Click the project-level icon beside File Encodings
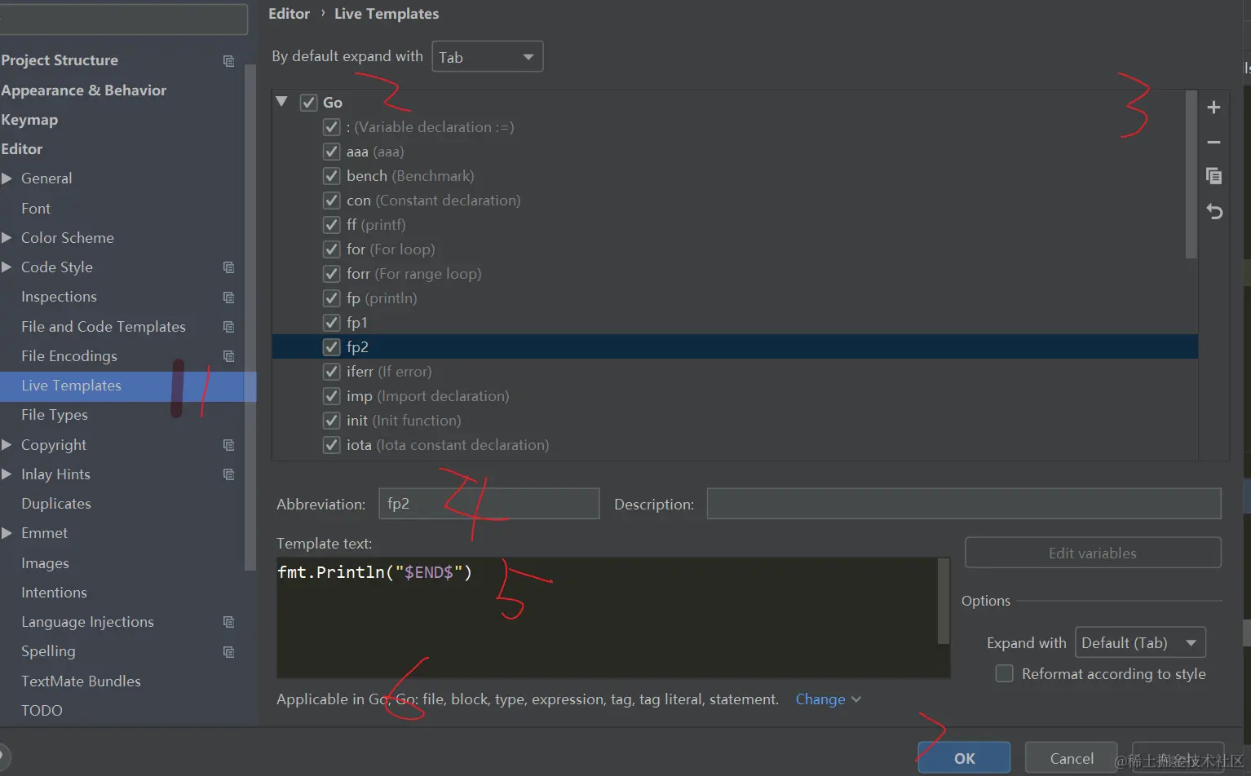The image size is (1251, 776). click(228, 356)
